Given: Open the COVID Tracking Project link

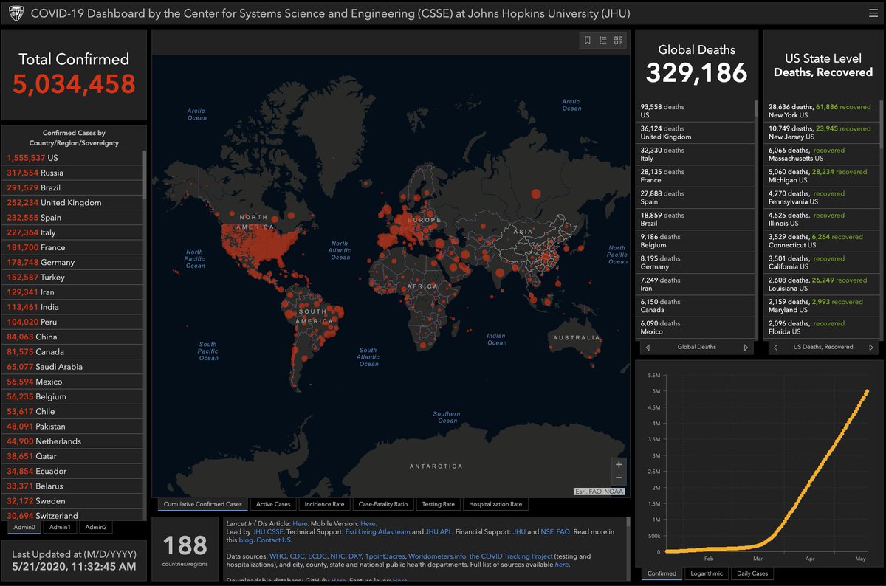Looking at the screenshot, I should point(510,556).
